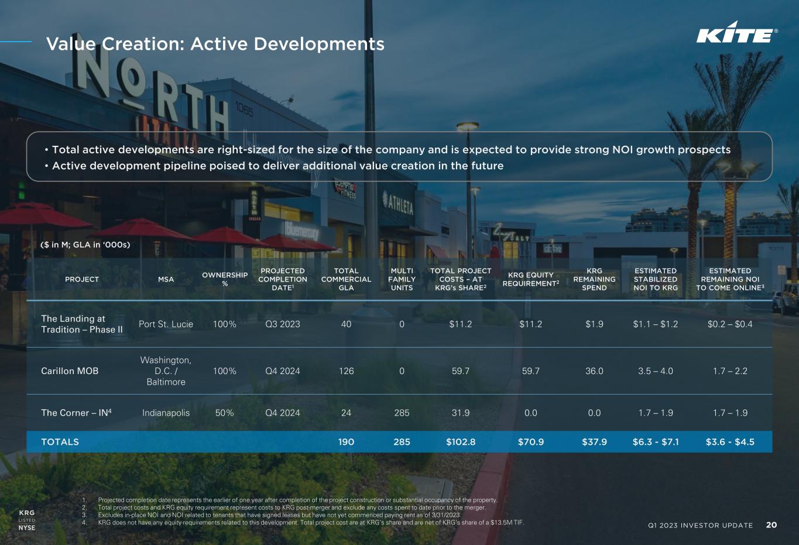Click the 'Estimated Stabilized NOI to KRG' header

pyautogui.click(x=656, y=279)
